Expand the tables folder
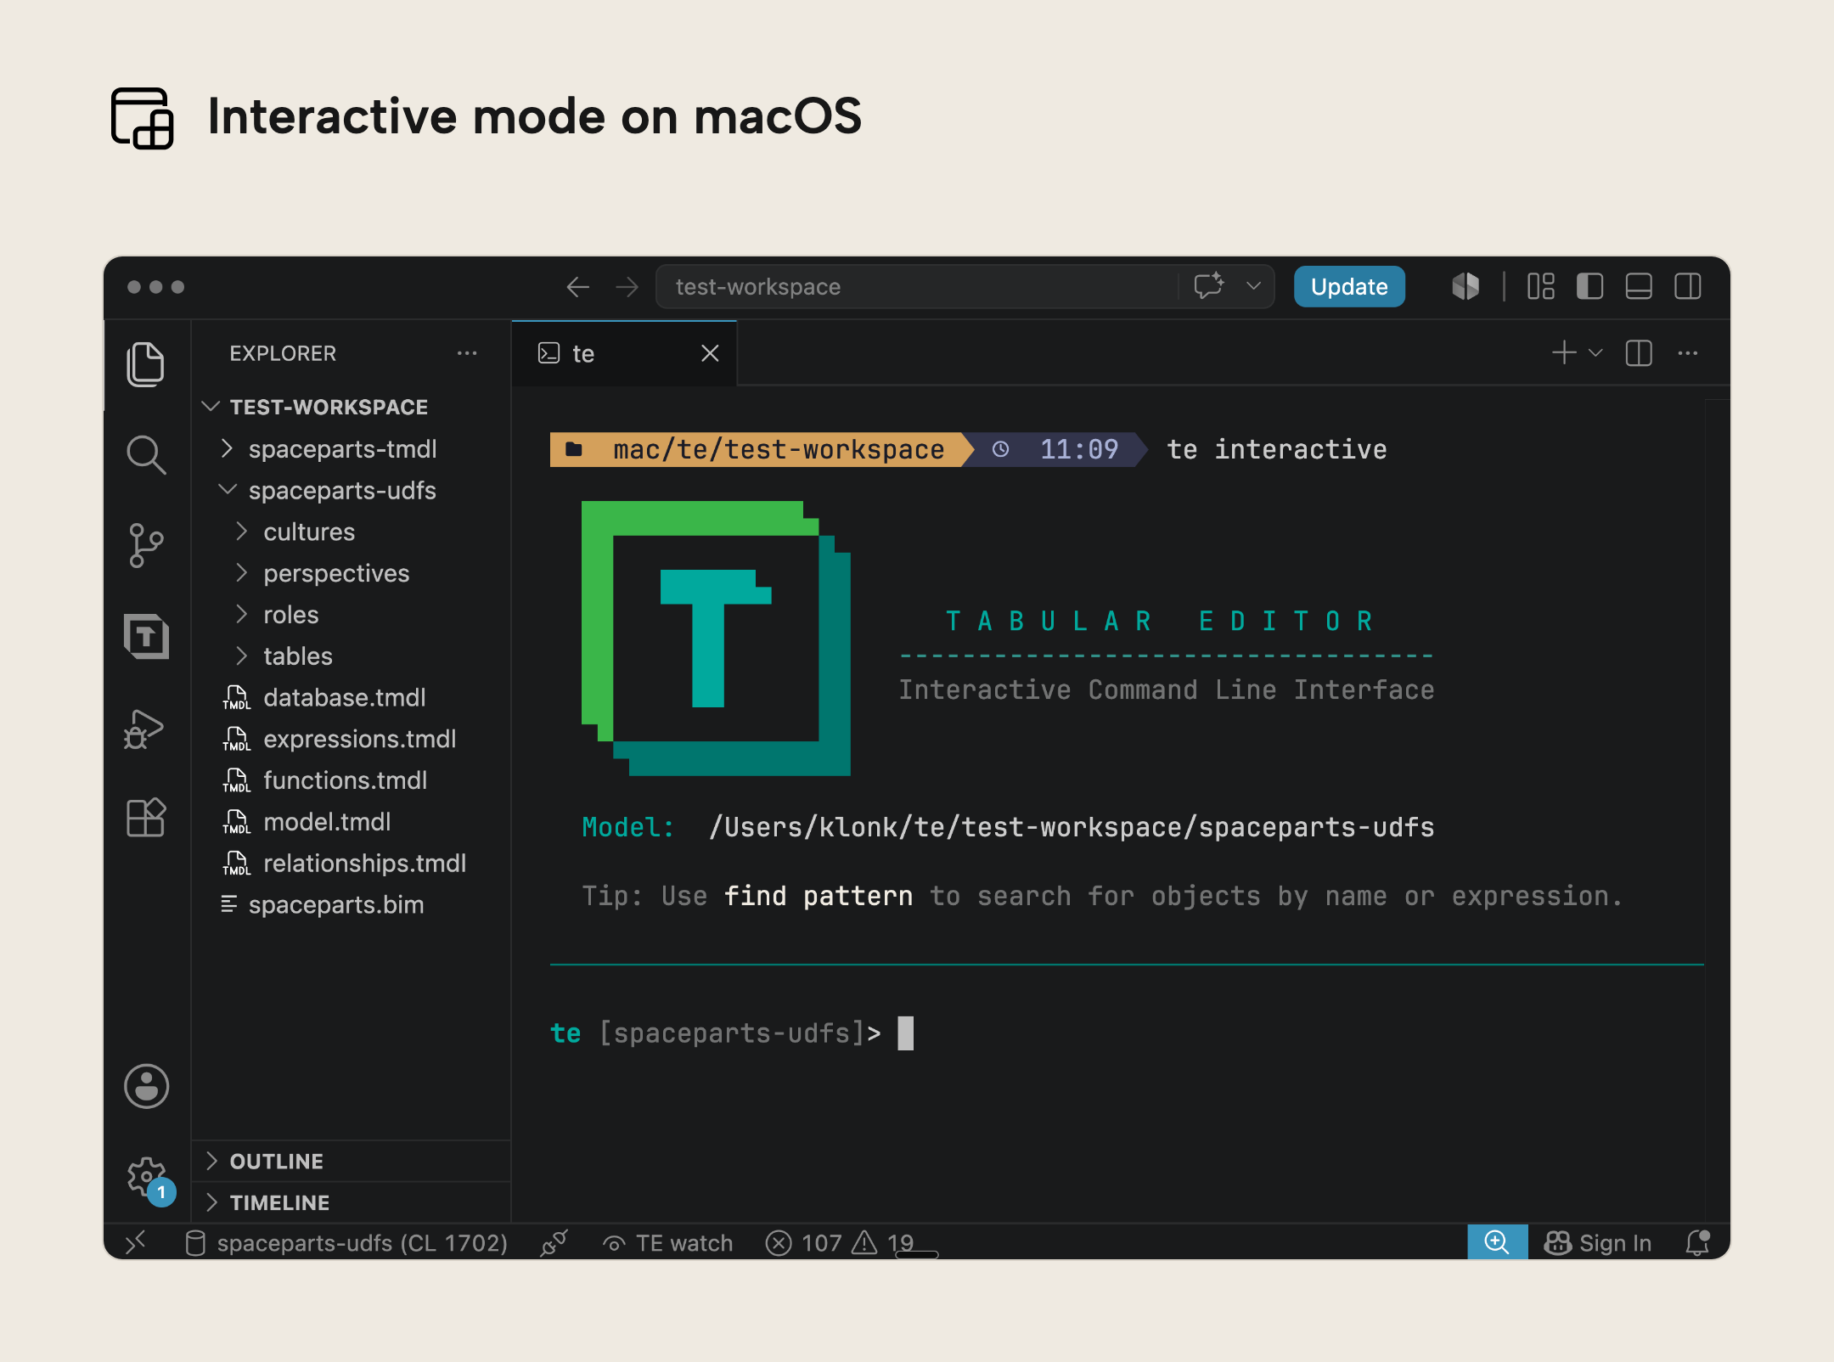This screenshot has height=1362, width=1834. (x=351, y=656)
